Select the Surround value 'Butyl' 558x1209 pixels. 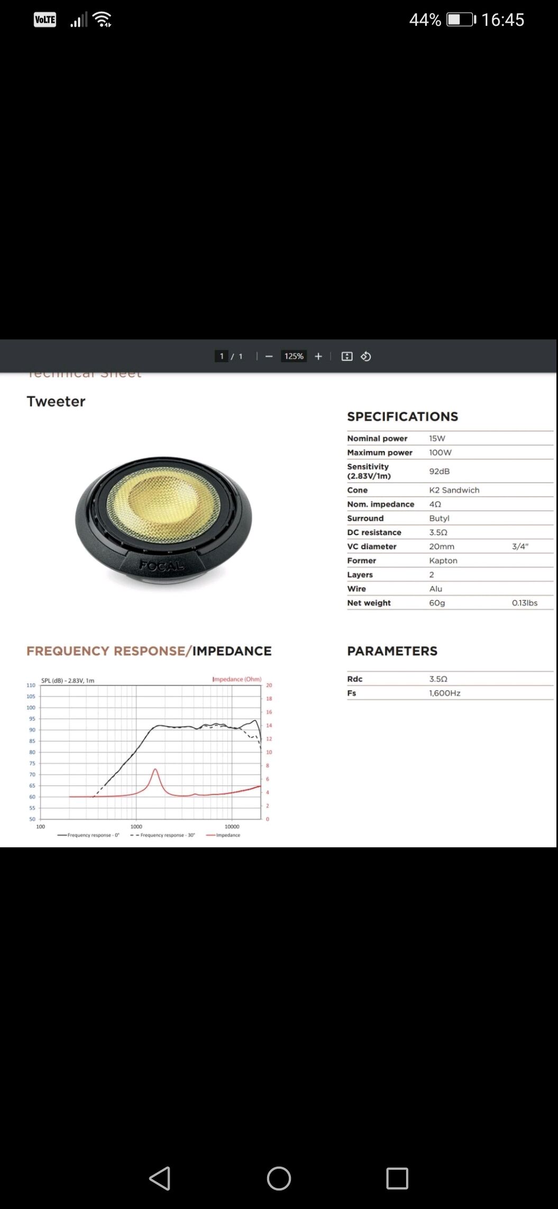point(439,518)
